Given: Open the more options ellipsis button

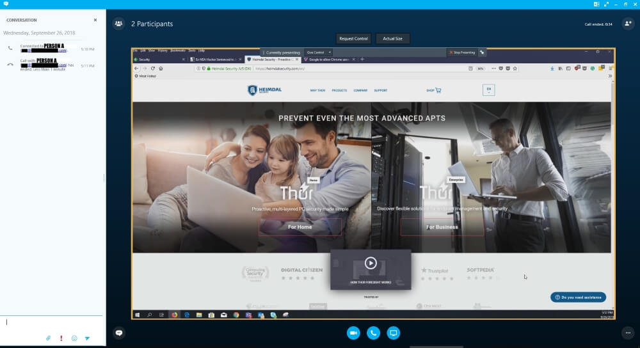Looking at the screenshot, I should [628, 333].
